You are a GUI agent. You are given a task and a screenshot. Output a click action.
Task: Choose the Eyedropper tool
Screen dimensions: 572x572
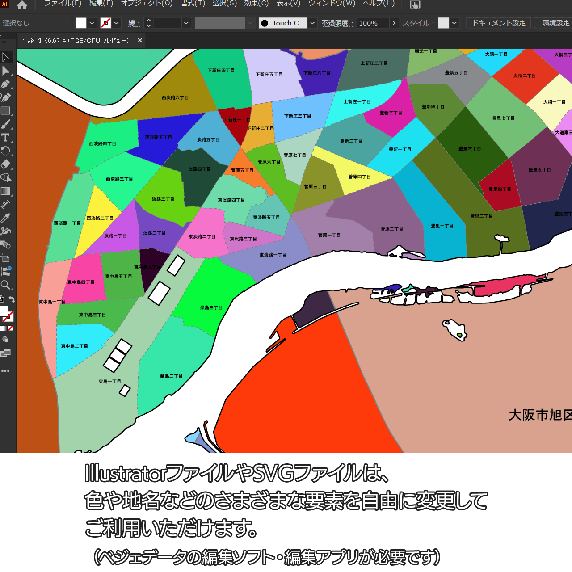click(6, 218)
